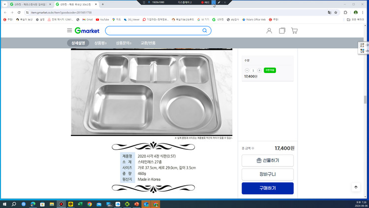The height and width of the screenshot is (208, 369).
Task: Open the Chrome three-dot menu
Action: coord(363,12)
